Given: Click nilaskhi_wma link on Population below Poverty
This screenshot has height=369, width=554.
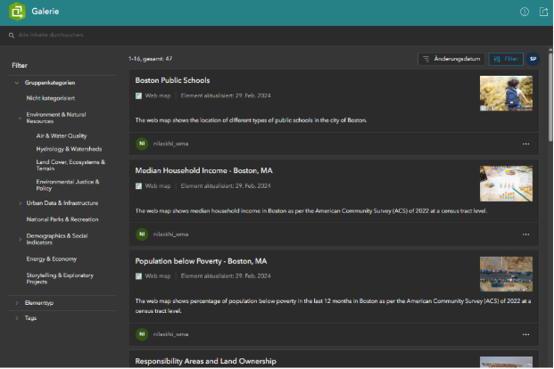Looking at the screenshot, I should 170,334.
